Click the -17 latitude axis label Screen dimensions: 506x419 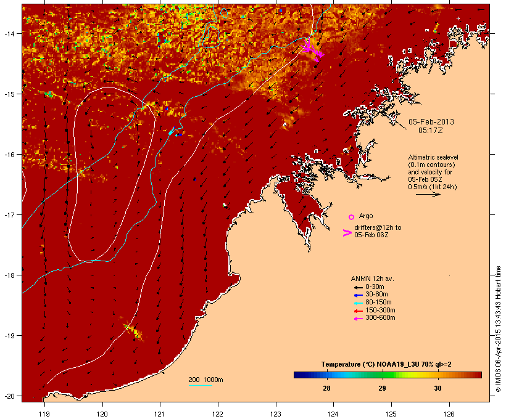(x=9, y=214)
